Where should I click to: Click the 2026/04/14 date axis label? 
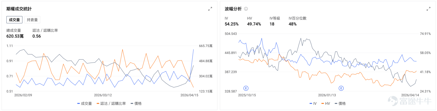pyautogui.click(x=410, y=95)
